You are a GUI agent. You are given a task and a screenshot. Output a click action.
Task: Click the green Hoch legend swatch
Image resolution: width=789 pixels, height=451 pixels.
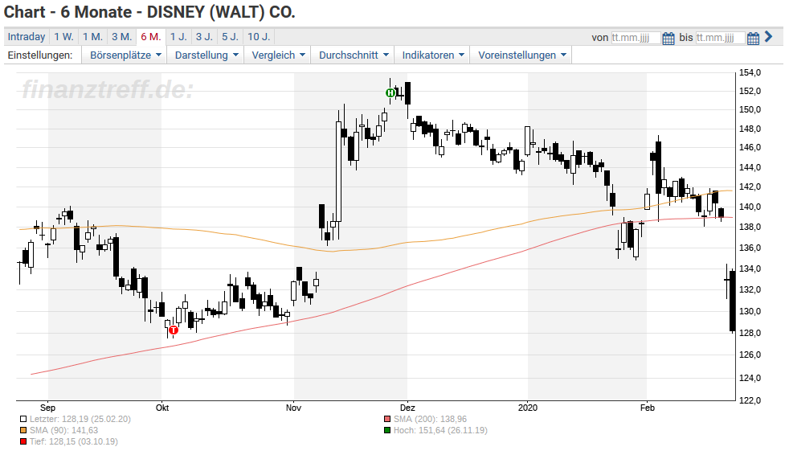(x=387, y=430)
